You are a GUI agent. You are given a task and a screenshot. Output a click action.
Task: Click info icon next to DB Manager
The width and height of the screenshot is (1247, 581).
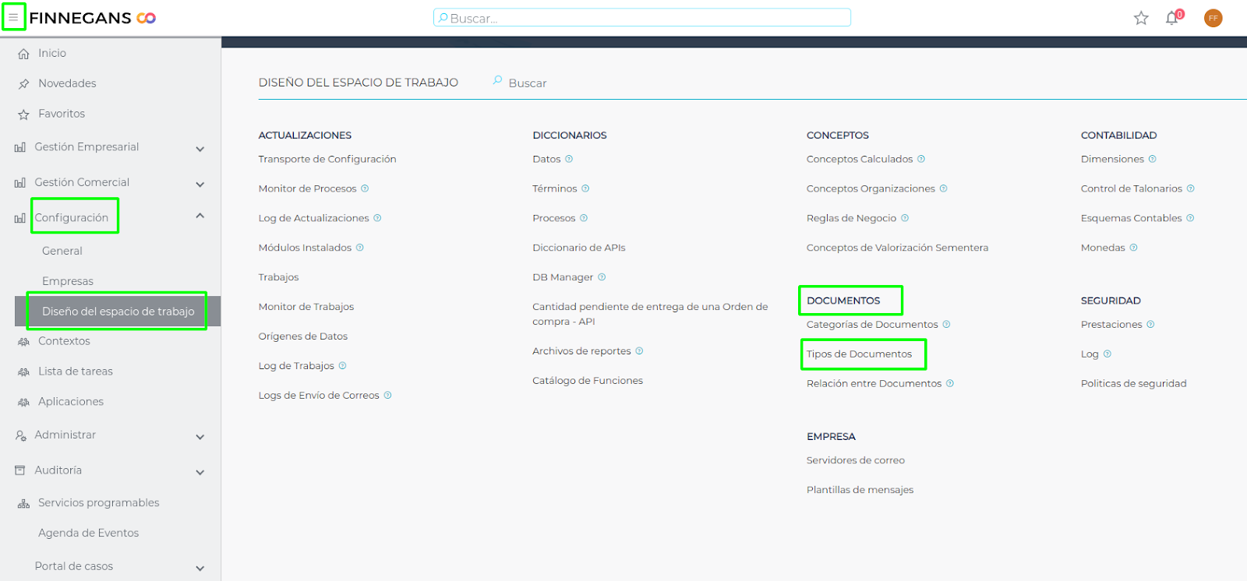pyautogui.click(x=602, y=277)
